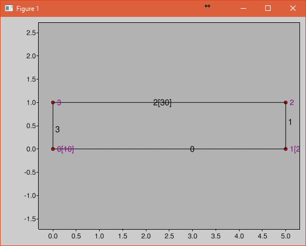Click the y-axis tick label 0.5
306x246 pixels.
click(x=31, y=126)
